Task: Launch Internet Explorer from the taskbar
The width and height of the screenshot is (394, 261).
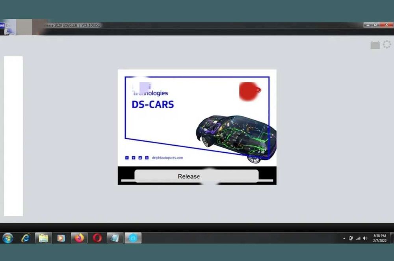Action: click(x=26, y=238)
